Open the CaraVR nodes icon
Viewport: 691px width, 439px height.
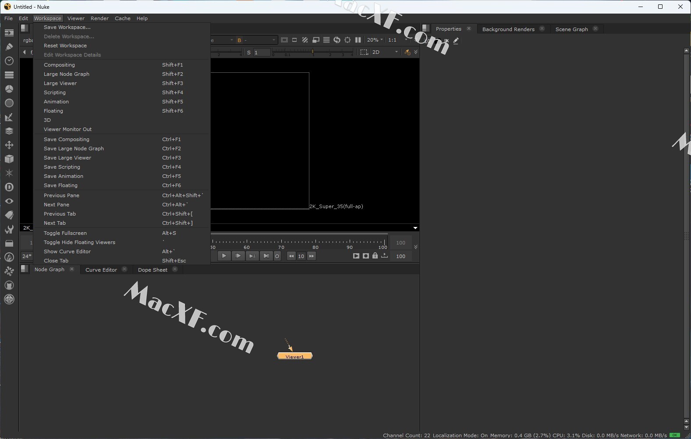click(x=9, y=299)
